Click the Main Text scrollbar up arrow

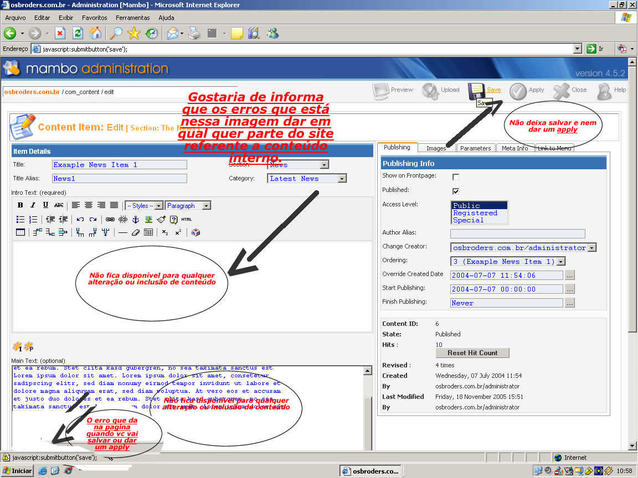click(367, 370)
